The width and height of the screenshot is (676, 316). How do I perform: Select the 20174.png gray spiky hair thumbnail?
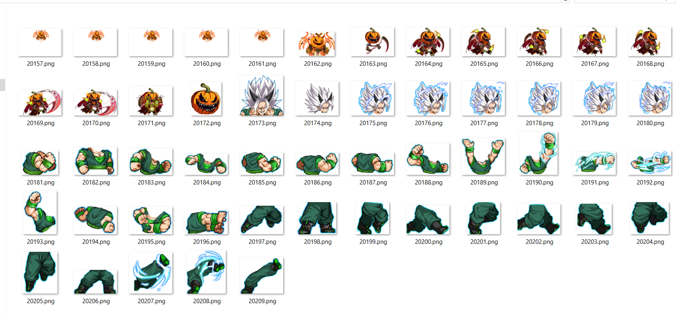point(317,99)
